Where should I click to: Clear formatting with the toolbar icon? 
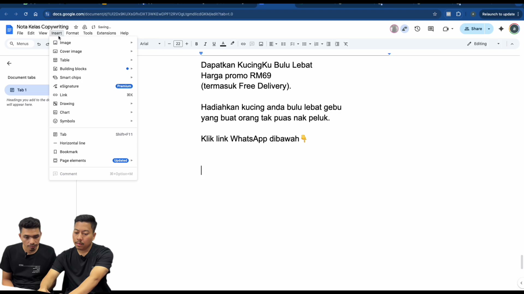346,44
